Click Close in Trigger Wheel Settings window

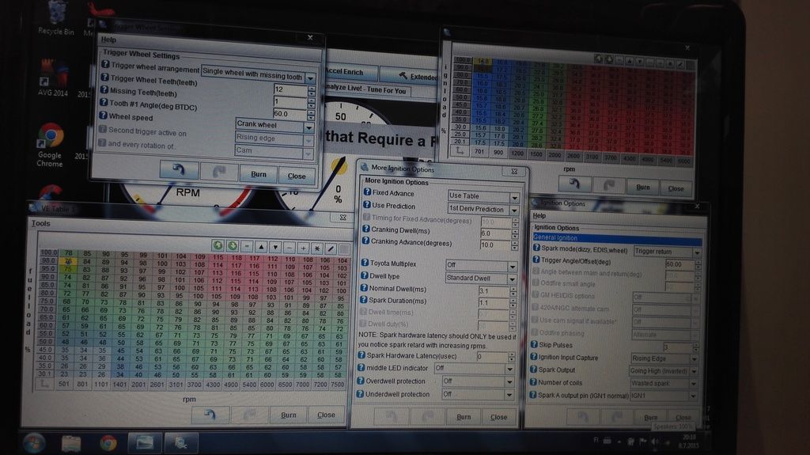click(x=297, y=176)
